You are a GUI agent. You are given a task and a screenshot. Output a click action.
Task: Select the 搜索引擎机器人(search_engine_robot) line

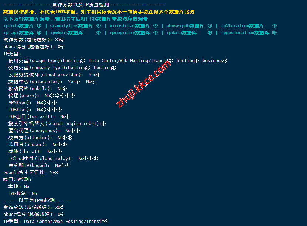pos(57,124)
